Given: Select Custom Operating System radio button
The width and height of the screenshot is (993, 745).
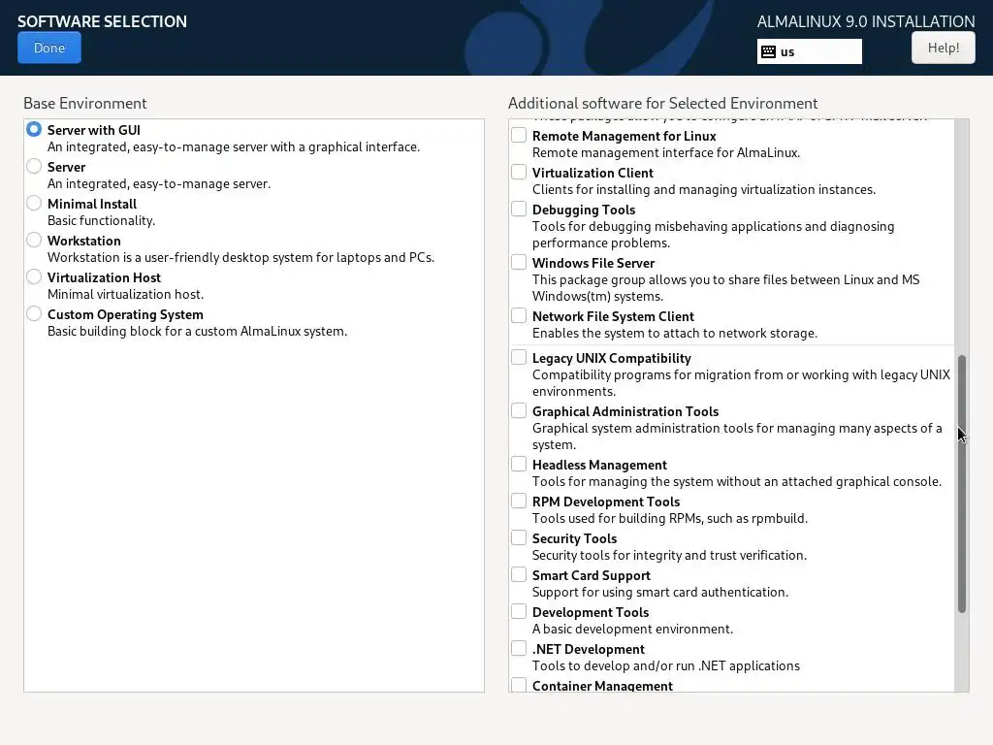Looking at the screenshot, I should 34,313.
